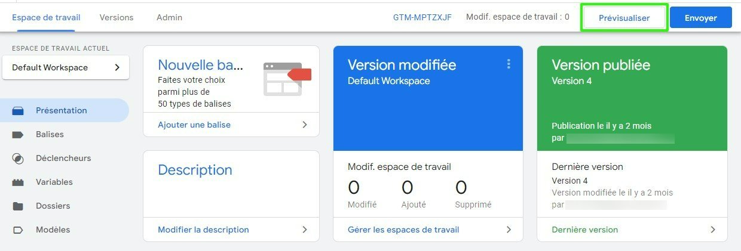Select the Espace de travail tab
The height and width of the screenshot is (251, 741).
tap(46, 18)
